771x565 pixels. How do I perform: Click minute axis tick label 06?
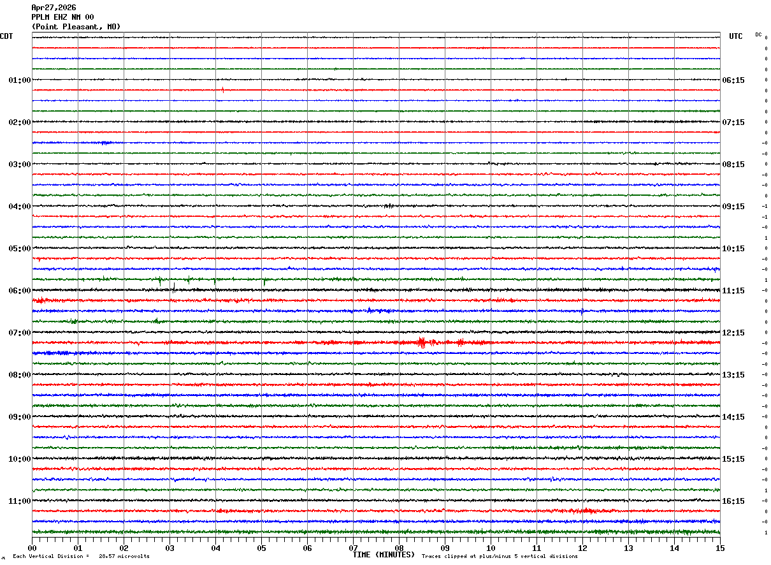tap(308, 548)
